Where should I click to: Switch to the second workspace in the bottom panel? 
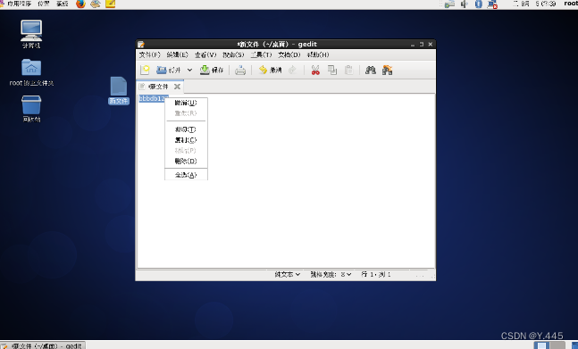coord(557,345)
